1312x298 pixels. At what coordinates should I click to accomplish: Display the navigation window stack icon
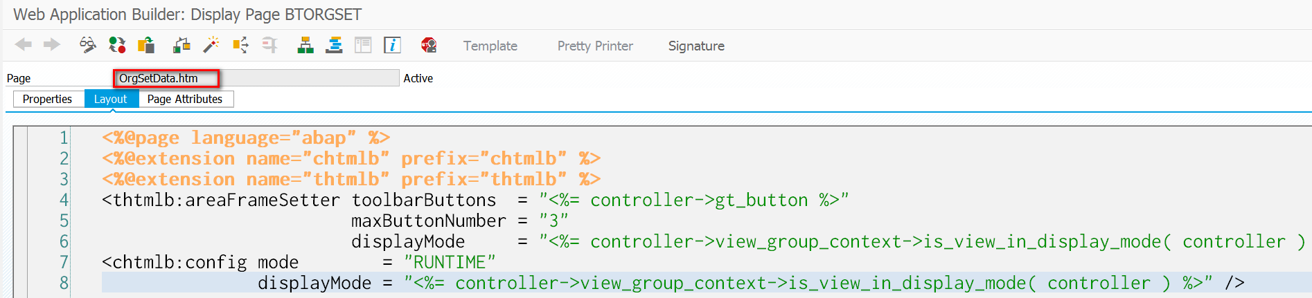pyautogui.click(x=335, y=45)
